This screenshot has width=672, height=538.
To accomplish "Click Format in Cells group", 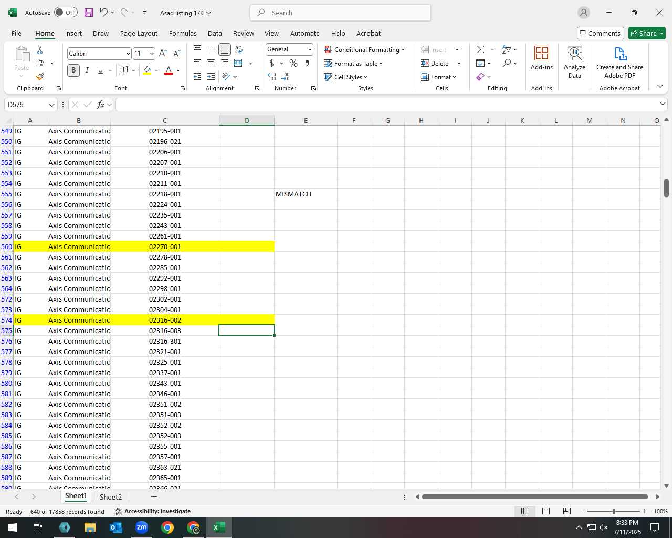I will click(439, 77).
